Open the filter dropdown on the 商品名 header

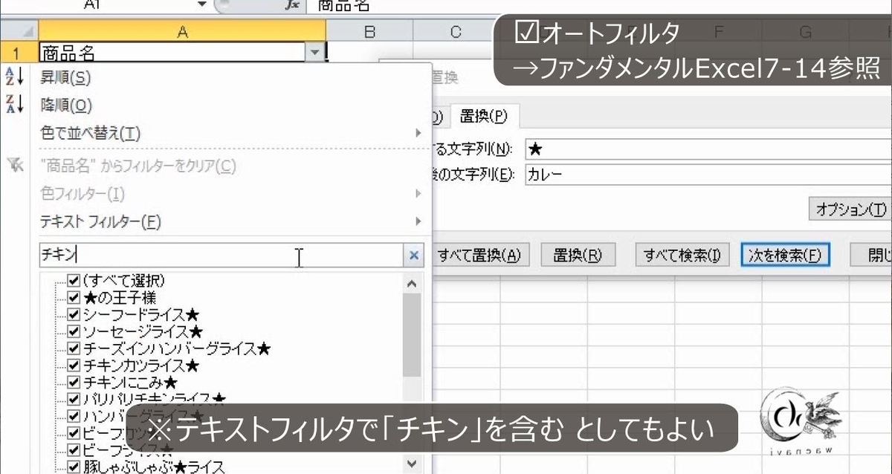(315, 52)
